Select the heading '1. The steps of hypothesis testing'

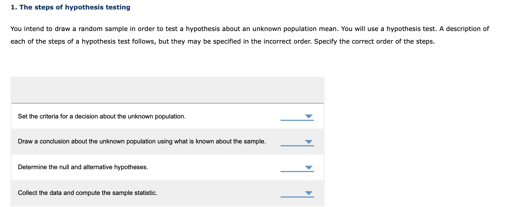(x=70, y=7)
